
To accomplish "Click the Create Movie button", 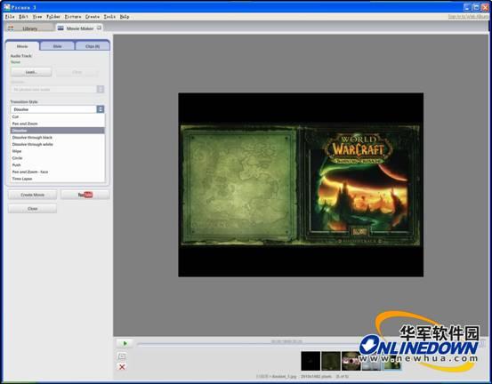I will point(32,195).
